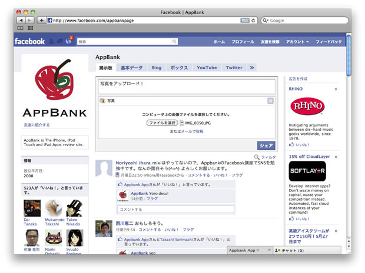Close the ice cream advertisement
The image size is (365, 273).
(336, 231)
